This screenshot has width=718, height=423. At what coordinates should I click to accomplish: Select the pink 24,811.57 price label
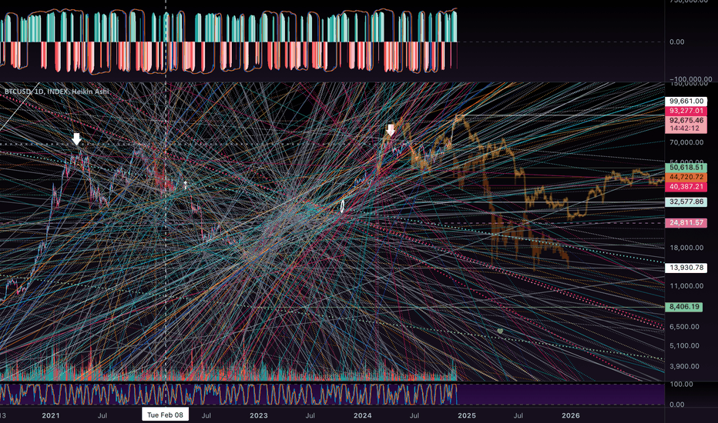point(686,223)
